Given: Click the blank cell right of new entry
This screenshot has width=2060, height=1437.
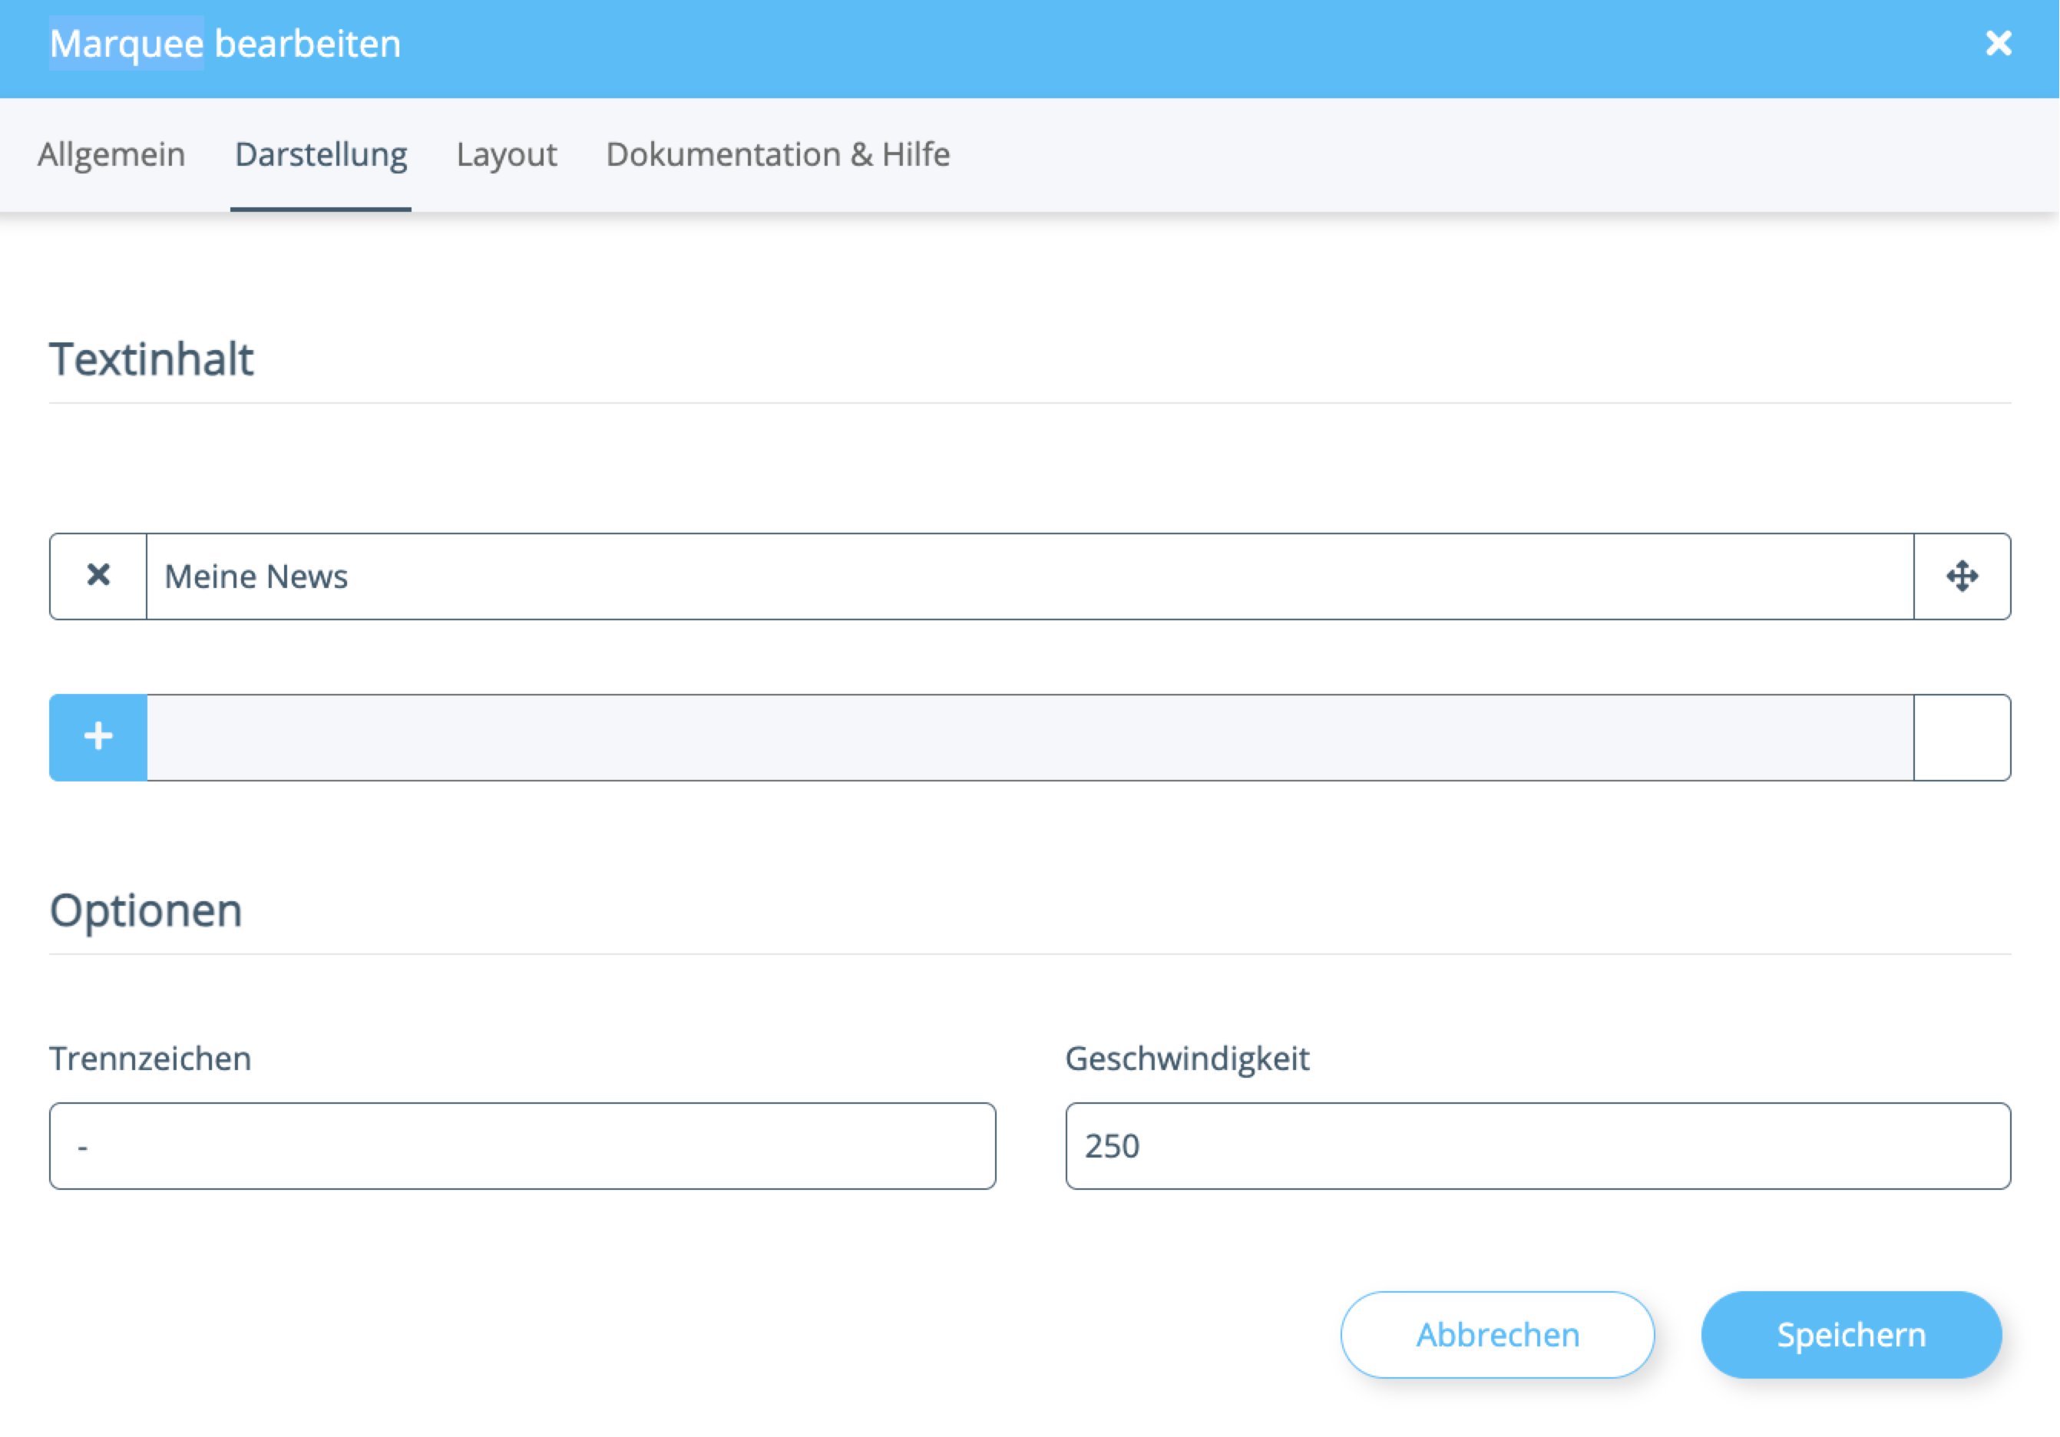Looking at the screenshot, I should point(1961,736).
